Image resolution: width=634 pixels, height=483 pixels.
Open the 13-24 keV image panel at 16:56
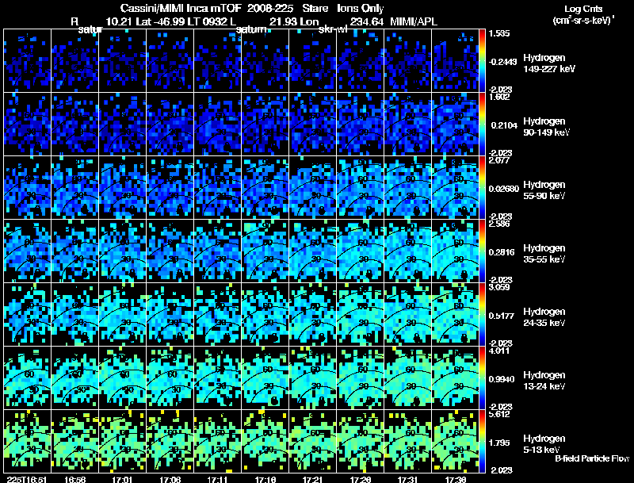tap(74, 378)
